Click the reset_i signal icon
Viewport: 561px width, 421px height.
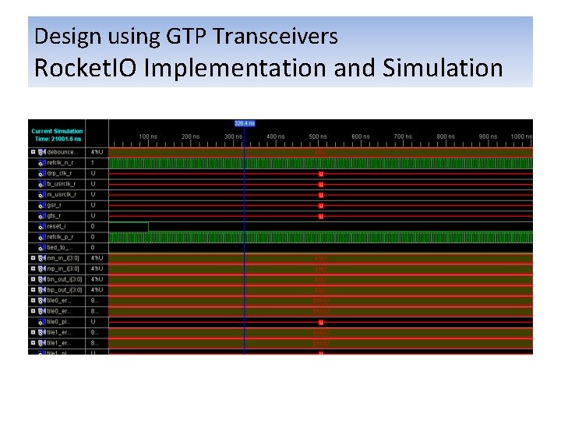(x=42, y=227)
